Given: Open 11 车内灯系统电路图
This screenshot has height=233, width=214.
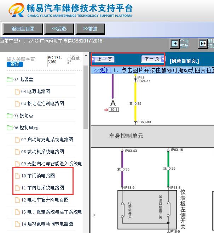Looking at the screenshot, I should click(x=42, y=188).
